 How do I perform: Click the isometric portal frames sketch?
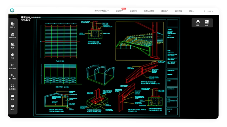point(100,75)
